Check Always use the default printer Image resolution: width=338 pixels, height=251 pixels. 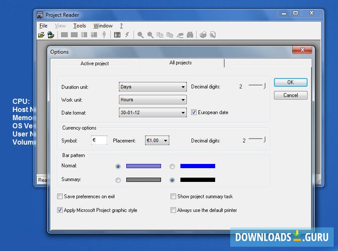click(173, 210)
